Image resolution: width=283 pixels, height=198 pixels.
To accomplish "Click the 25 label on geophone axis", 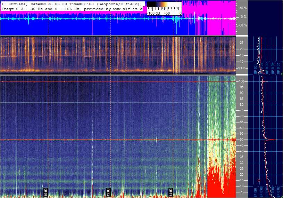I will point(241,43).
